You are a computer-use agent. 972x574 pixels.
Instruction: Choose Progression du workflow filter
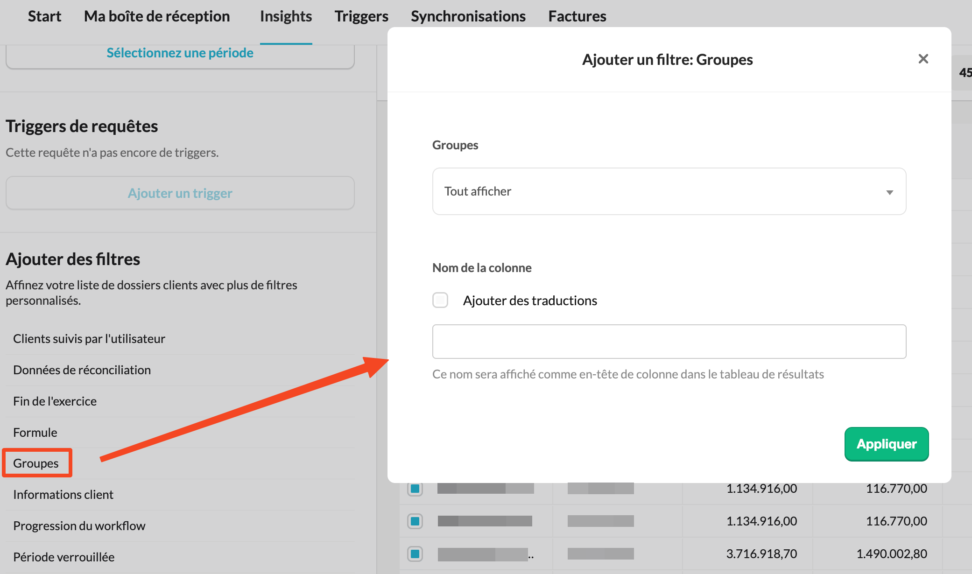[79, 526]
